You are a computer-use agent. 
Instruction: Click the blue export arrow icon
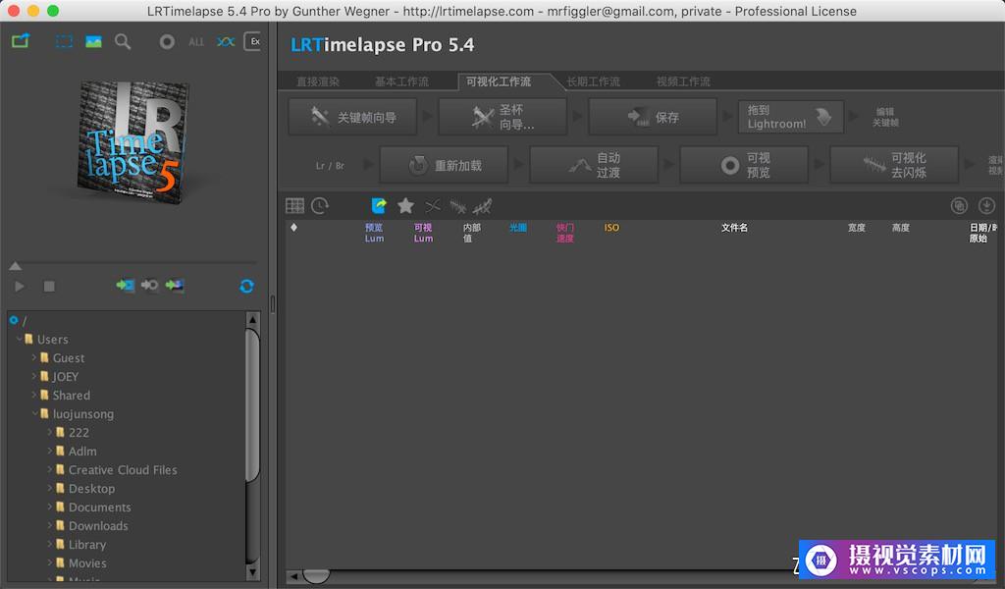379,206
